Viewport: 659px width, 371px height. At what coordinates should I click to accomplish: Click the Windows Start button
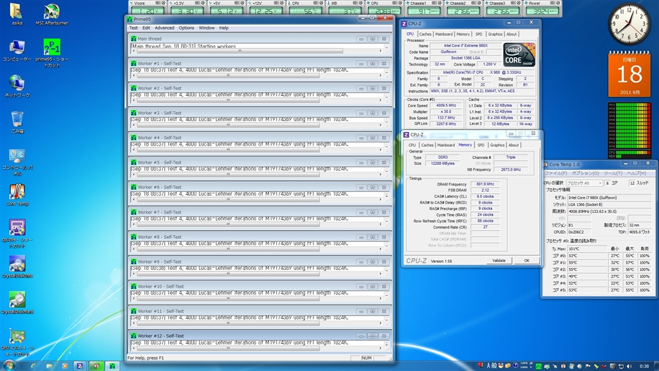point(9,365)
